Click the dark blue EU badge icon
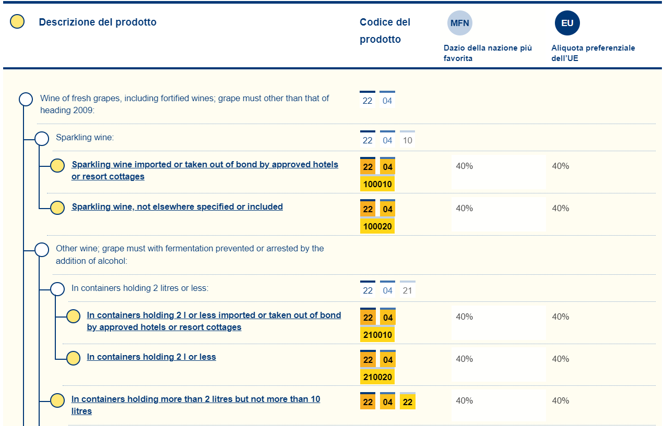The height and width of the screenshot is (426, 664). pyautogui.click(x=567, y=23)
